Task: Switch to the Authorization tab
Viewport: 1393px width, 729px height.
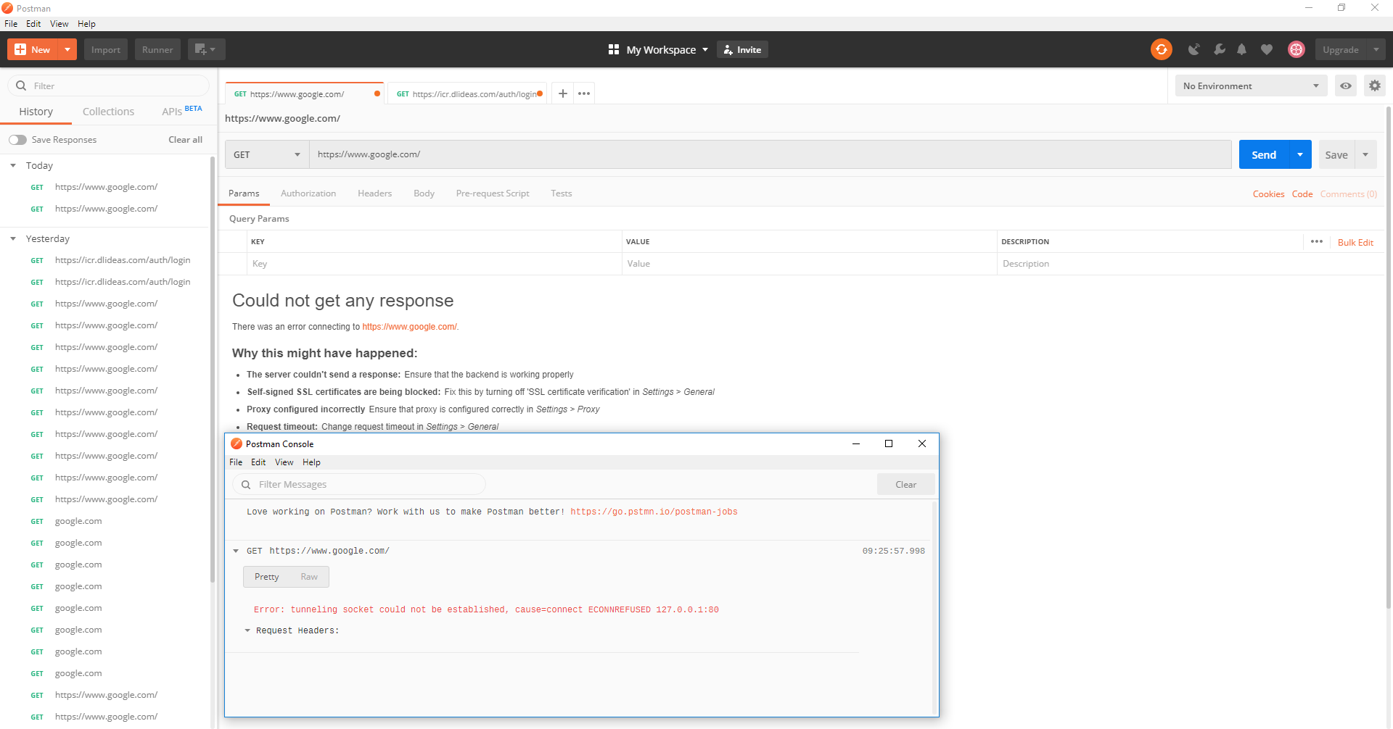Action: tap(308, 193)
